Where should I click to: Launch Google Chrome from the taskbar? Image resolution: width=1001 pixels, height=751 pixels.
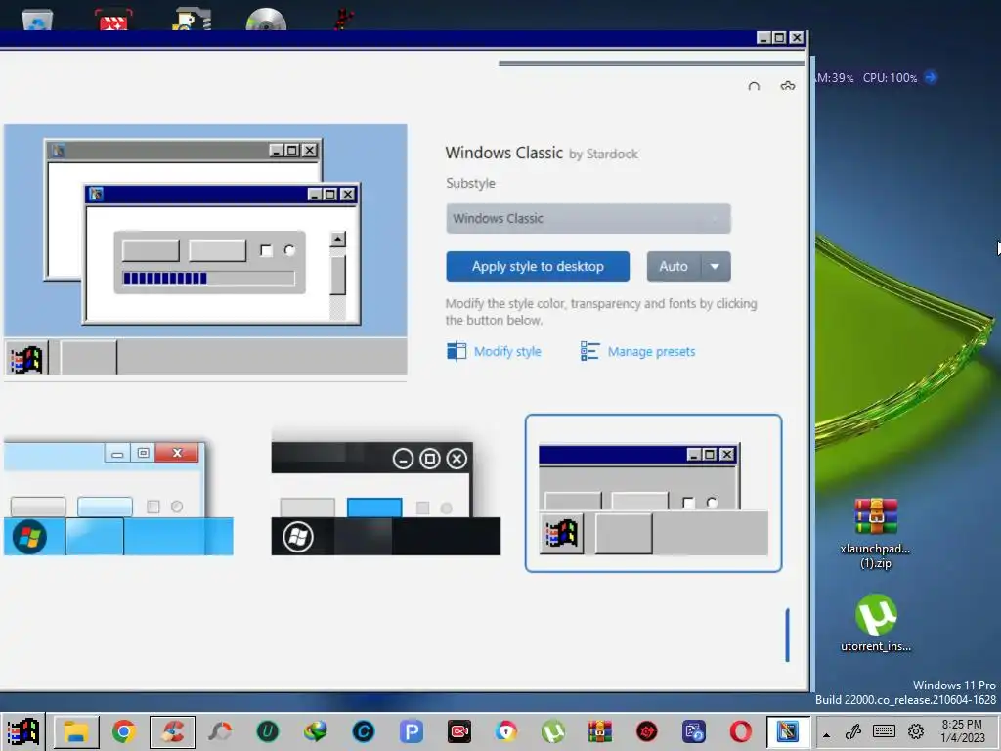[x=124, y=731]
